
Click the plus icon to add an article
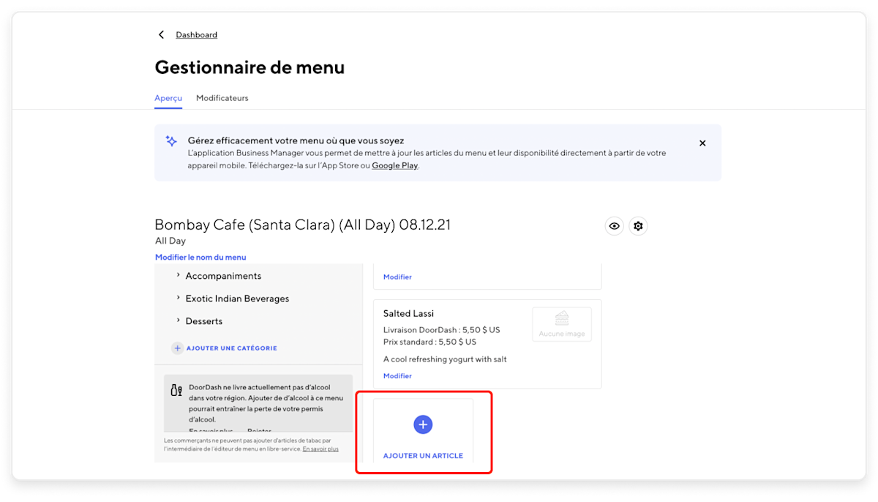(x=423, y=424)
